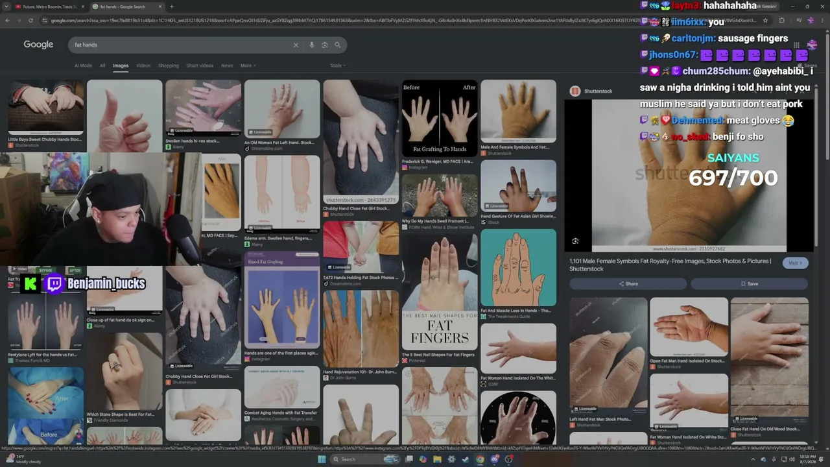
Task: Open Steam from the taskbar
Action: 466,459
